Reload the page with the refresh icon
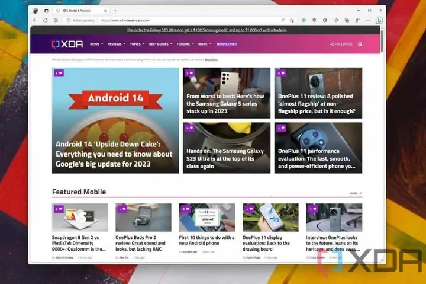 pyautogui.click(x=46, y=20)
